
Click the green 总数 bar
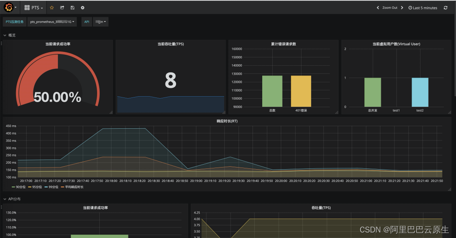click(x=272, y=91)
